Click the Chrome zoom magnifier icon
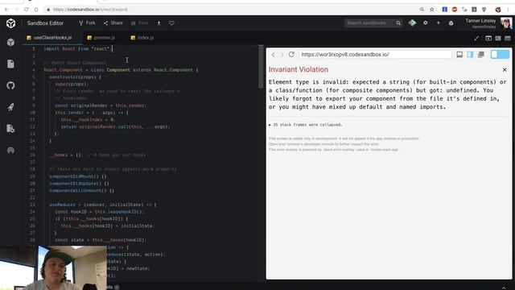 coord(422,10)
